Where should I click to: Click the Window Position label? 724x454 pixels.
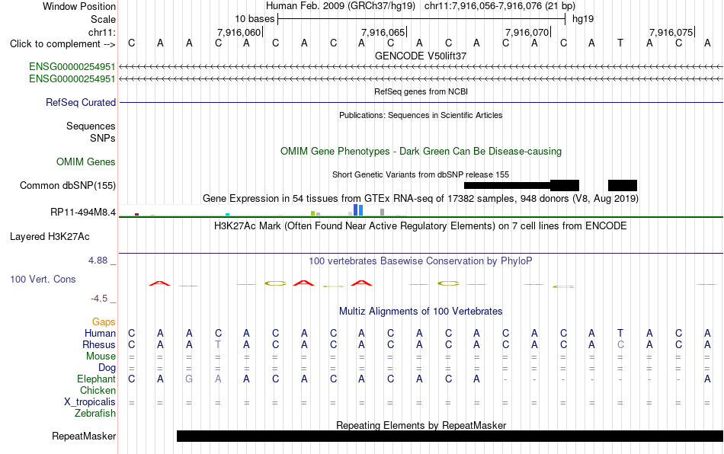click(79, 6)
